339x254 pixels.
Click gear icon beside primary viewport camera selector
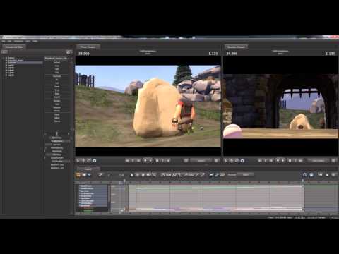pos(216,161)
